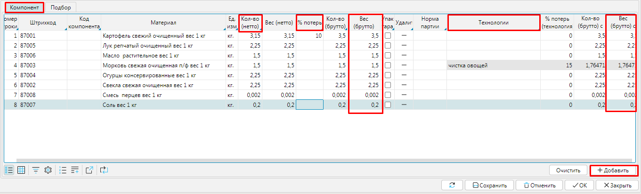Click the add-row list icon
Image resolution: width=641 pixels, height=194 pixels.
tap(75, 170)
